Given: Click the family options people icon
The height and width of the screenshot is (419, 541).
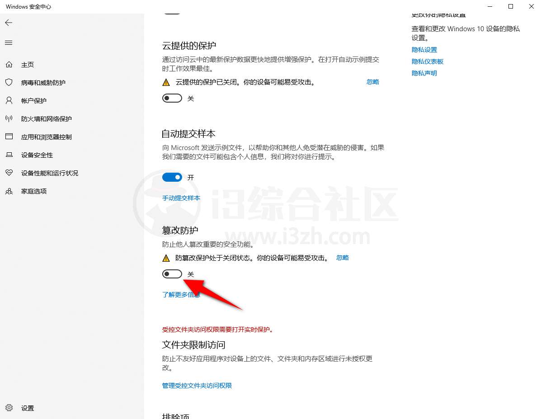Looking at the screenshot, I should (x=9, y=191).
